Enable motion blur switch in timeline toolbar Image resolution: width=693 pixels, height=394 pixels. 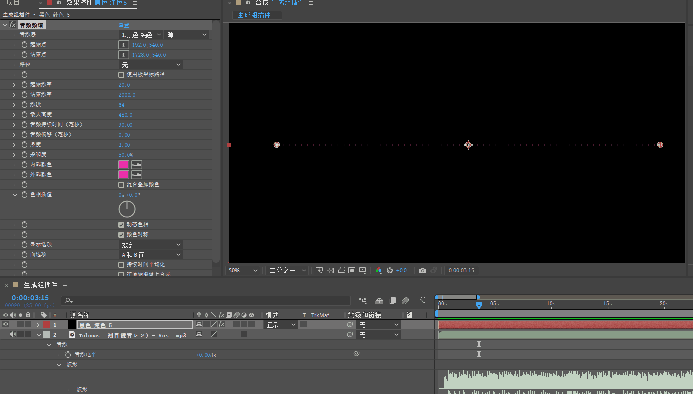(405, 301)
